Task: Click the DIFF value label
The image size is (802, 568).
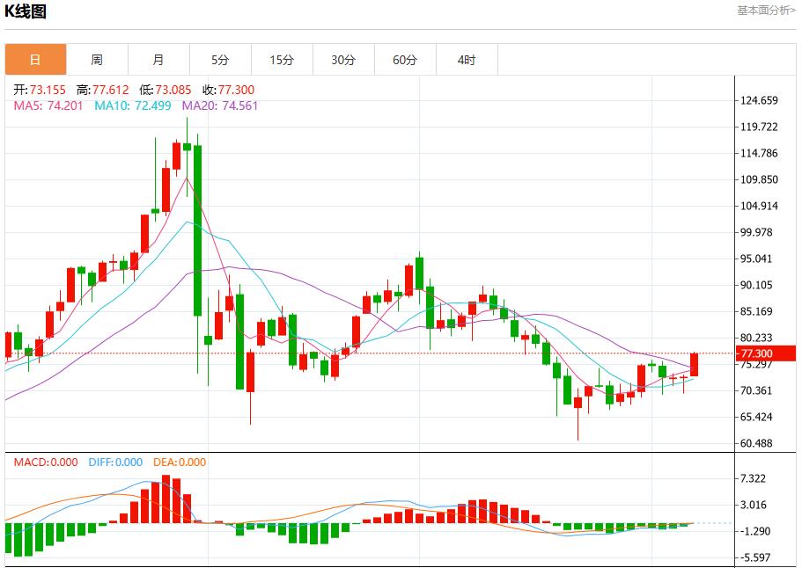Action: pos(115,462)
